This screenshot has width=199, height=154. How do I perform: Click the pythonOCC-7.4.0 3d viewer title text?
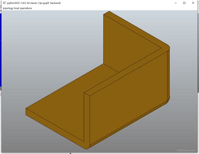34,3
